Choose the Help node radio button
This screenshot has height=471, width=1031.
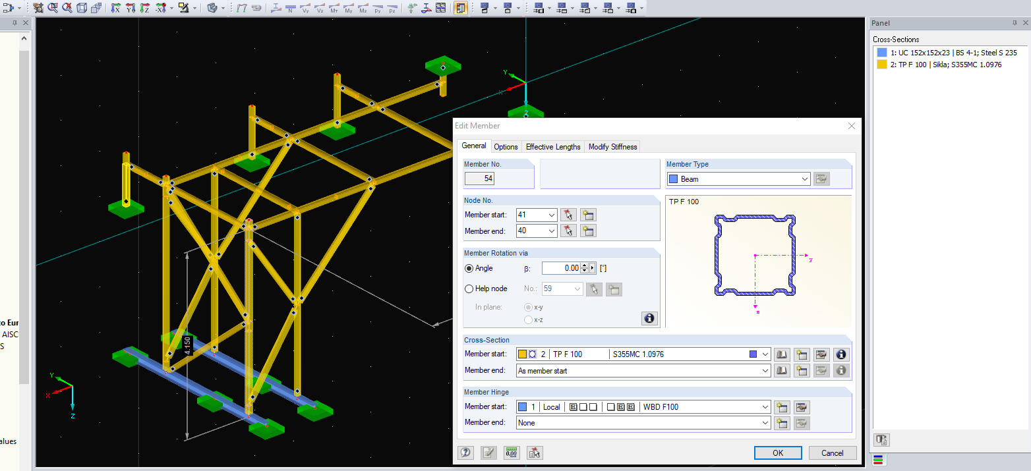[469, 289]
